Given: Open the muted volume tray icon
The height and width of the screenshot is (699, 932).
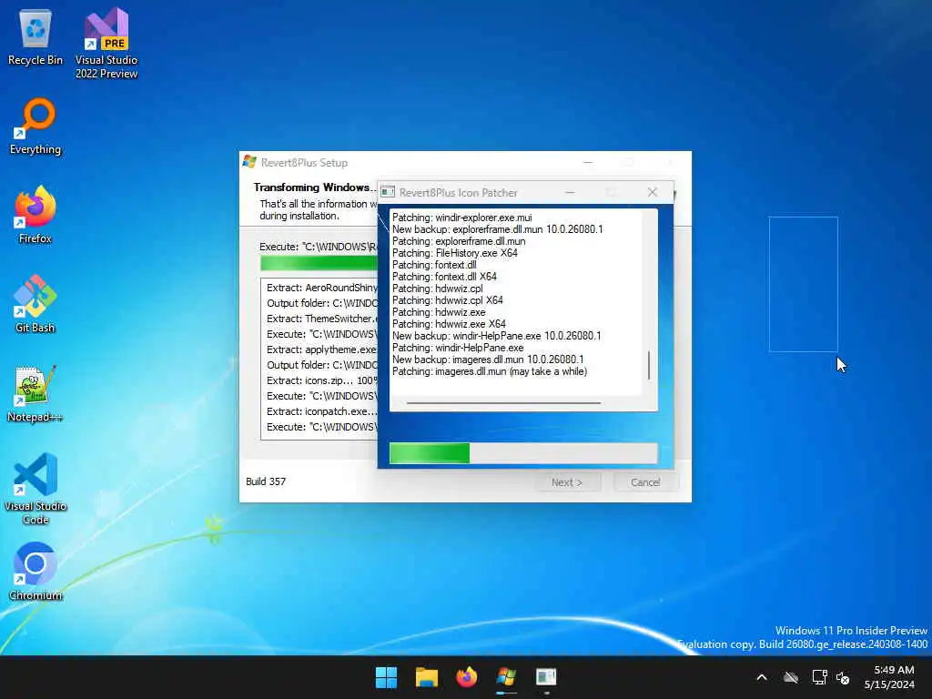Looking at the screenshot, I should (x=843, y=677).
